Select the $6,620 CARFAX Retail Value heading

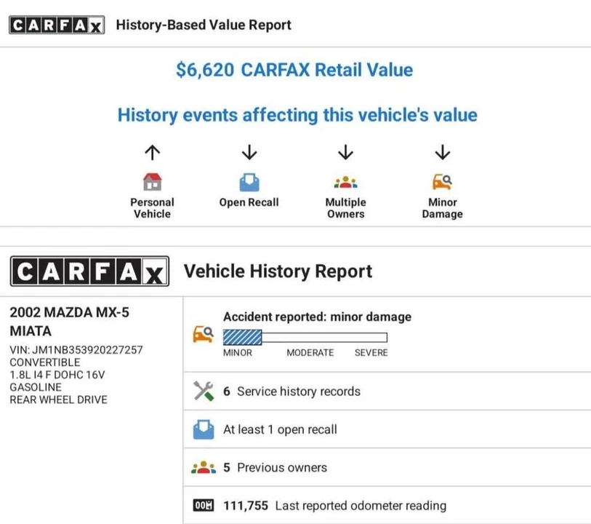click(x=294, y=70)
